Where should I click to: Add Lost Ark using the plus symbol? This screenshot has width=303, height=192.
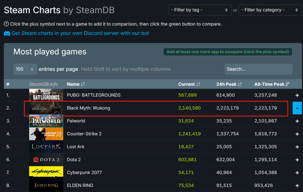[x=297, y=147]
